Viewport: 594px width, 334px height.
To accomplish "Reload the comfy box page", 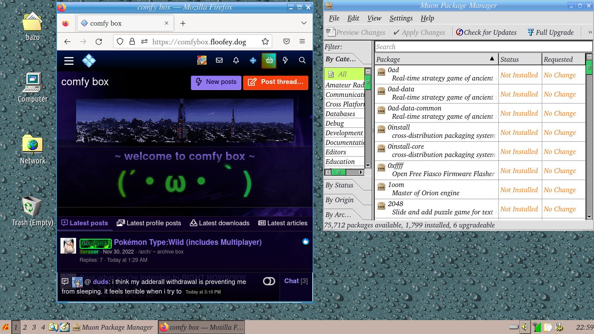I will click(x=99, y=42).
